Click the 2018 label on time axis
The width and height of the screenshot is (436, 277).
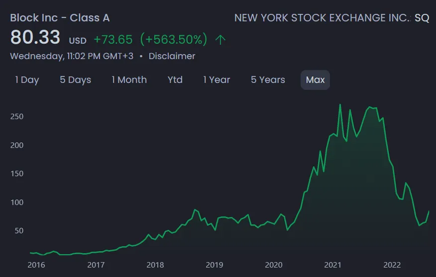(155, 265)
